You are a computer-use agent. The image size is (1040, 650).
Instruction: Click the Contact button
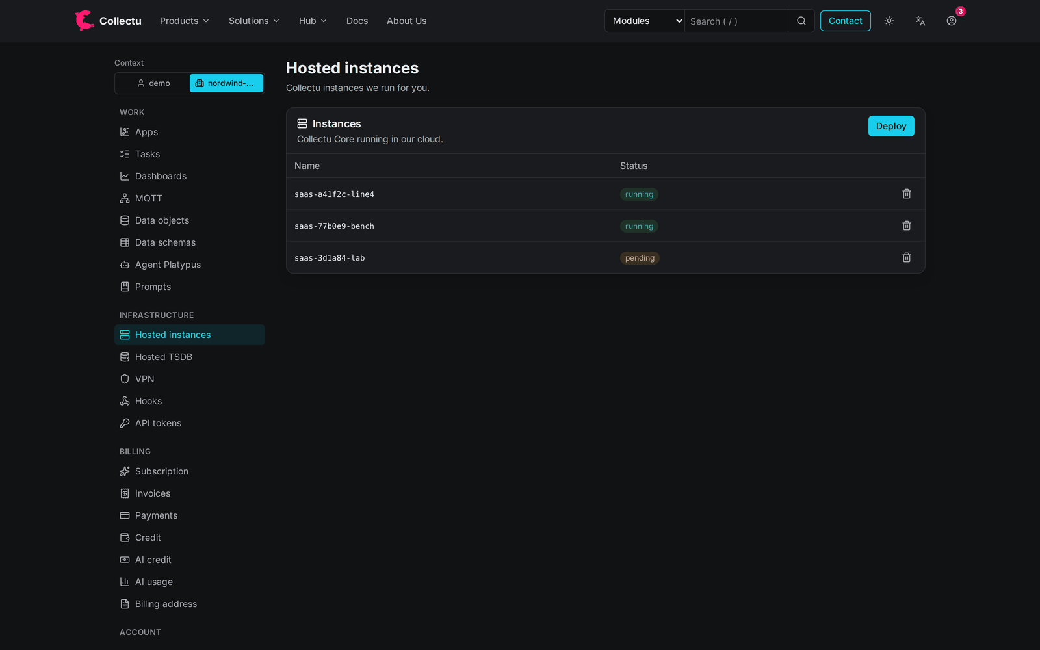click(846, 21)
